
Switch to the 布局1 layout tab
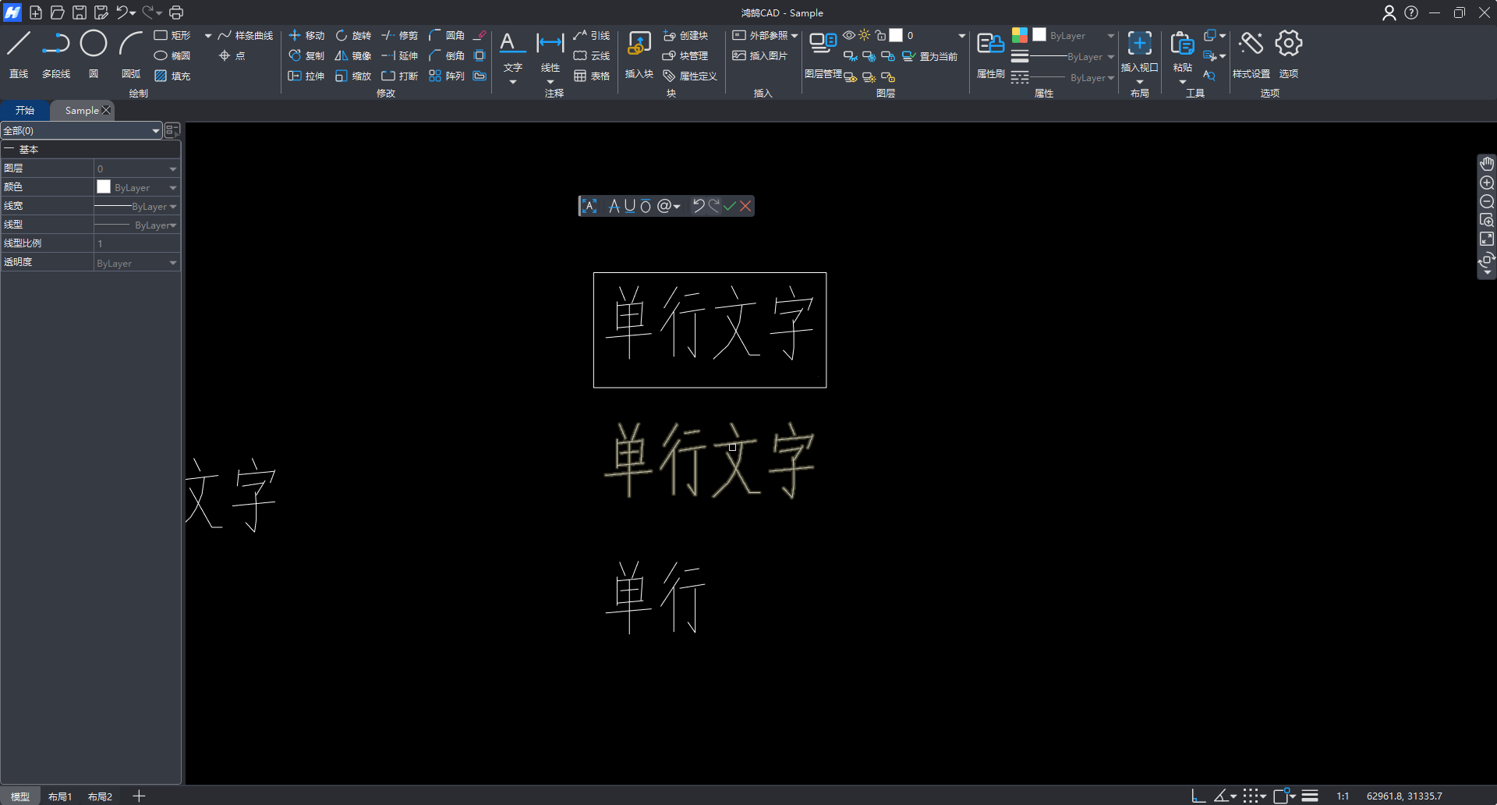click(x=60, y=796)
